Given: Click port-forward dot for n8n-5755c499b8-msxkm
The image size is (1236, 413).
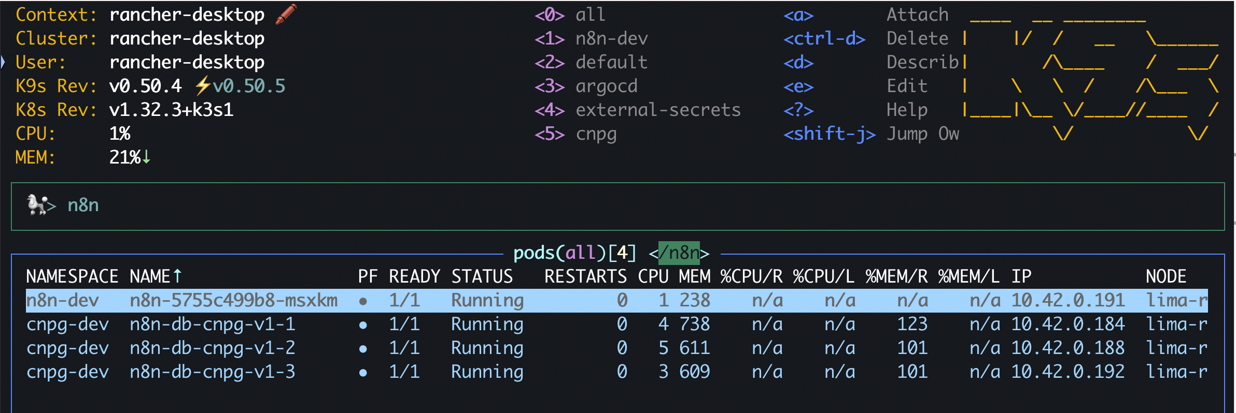Looking at the screenshot, I should tap(363, 301).
